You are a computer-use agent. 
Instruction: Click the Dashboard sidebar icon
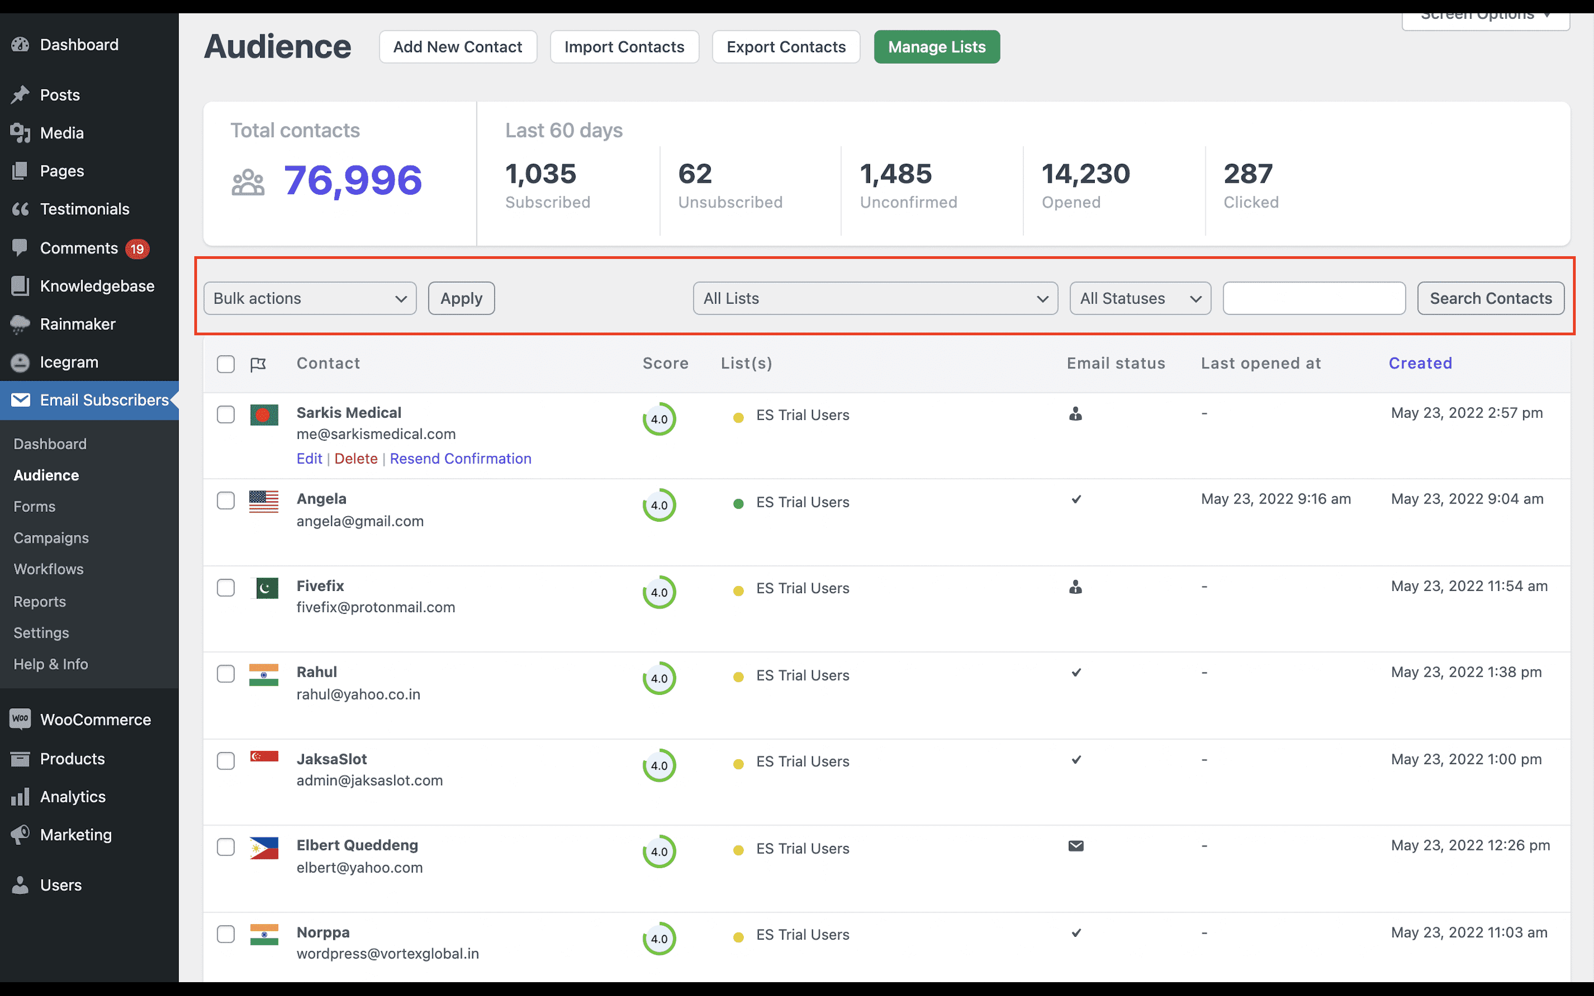(19, 44)
